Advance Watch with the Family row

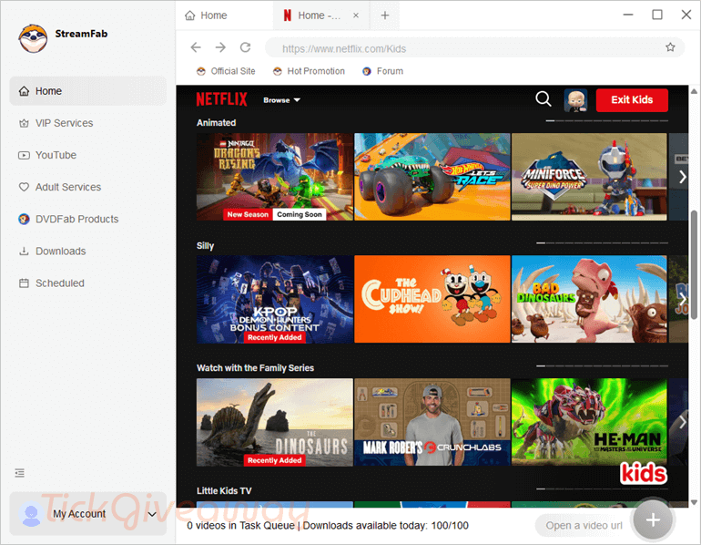point(682,422)
